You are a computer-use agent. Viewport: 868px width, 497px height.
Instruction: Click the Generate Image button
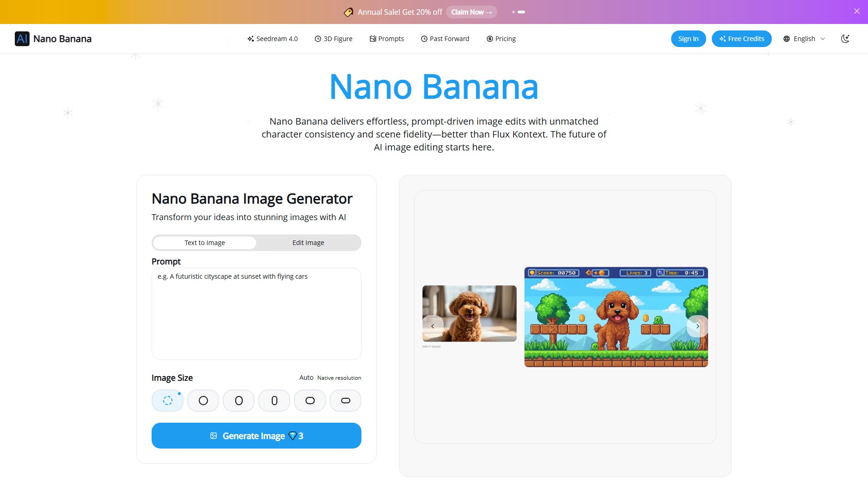257,436
